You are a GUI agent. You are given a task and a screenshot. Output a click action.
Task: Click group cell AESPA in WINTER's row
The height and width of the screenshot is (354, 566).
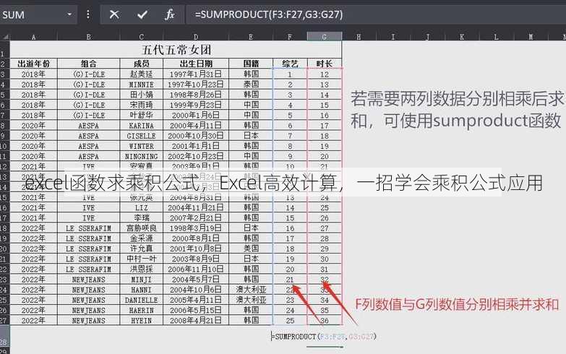(88, 146)
